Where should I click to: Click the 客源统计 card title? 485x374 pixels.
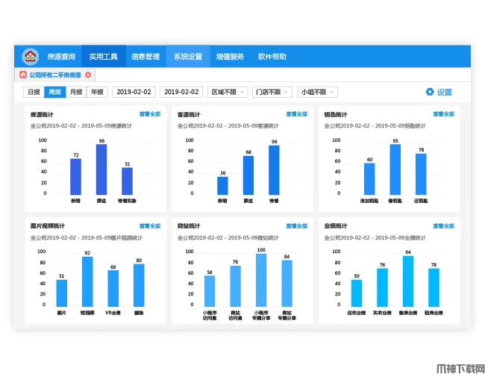click(x=189, y=114)
